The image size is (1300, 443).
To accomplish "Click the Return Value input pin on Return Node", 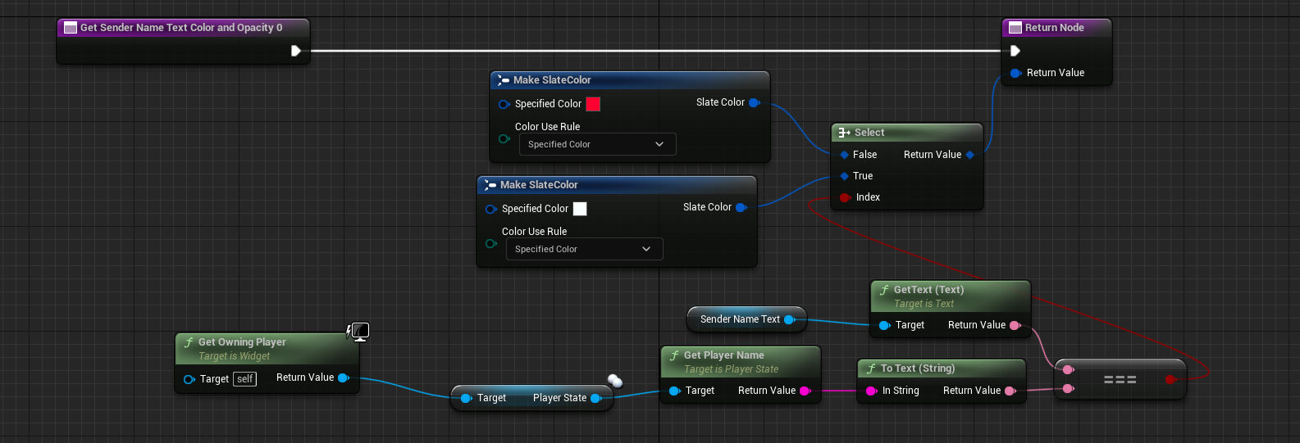I will [1015, 73].
